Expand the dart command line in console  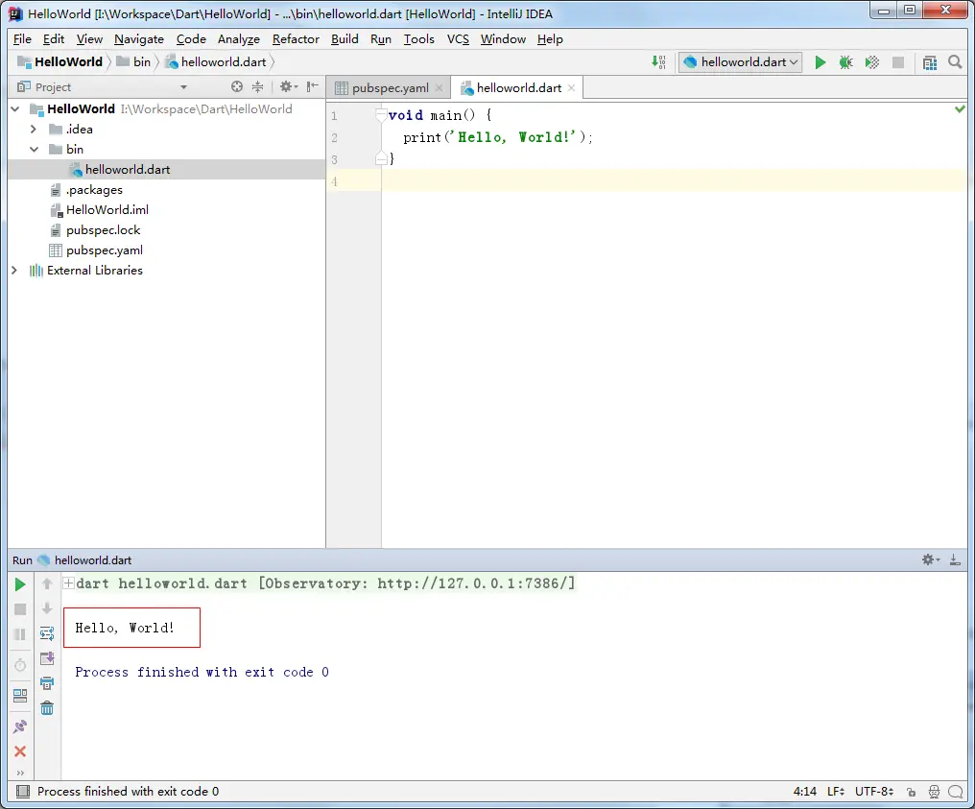click(x=69, y=583)
